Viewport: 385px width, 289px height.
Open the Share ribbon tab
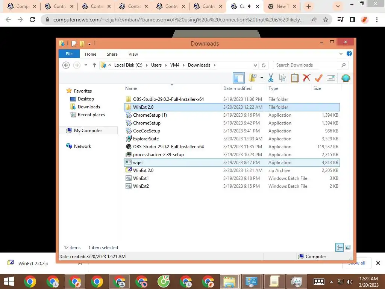point(112,54)
